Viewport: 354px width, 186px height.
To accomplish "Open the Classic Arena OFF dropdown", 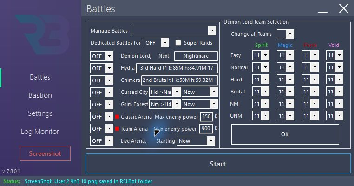I will pyautogui.click(x=102, y=117).
